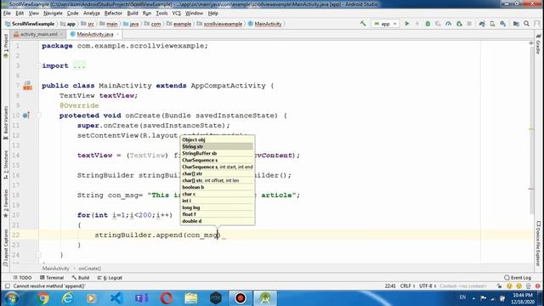Click the related XML file gutter icon
This screenshot has width=544, height=306.
point(27,85)
